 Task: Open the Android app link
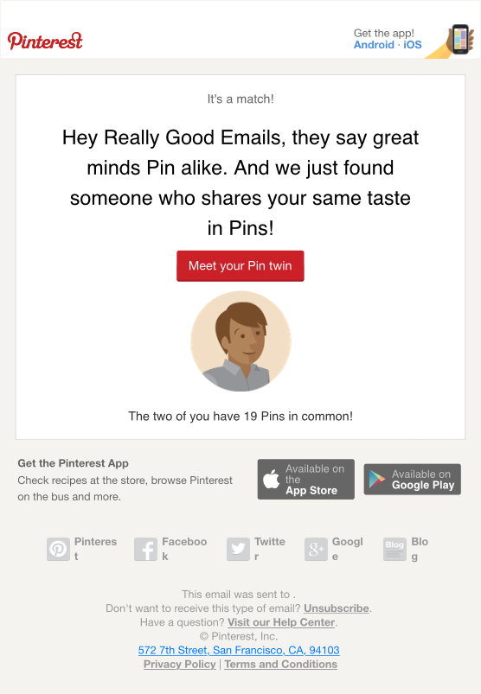(374, 45)
